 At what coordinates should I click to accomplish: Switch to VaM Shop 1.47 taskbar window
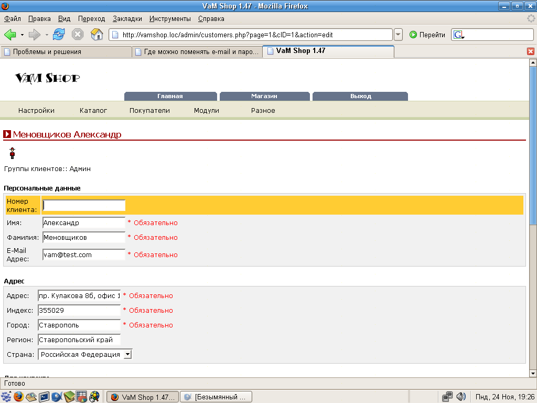(143, 397)
